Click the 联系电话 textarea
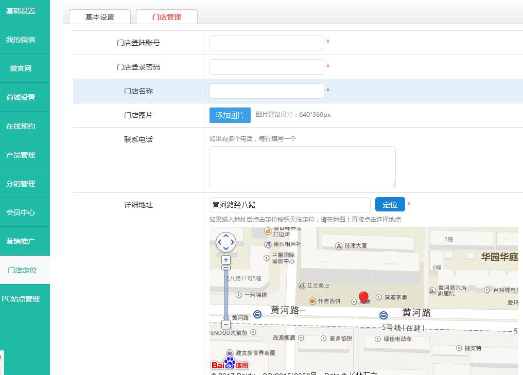This screenshot has height=375, width=523. pos(302,167)
